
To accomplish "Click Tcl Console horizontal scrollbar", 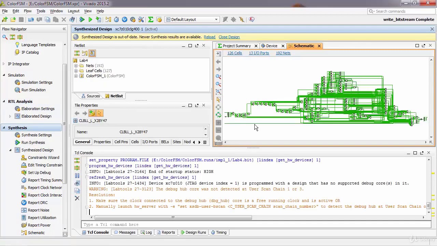I will [173, 217].
